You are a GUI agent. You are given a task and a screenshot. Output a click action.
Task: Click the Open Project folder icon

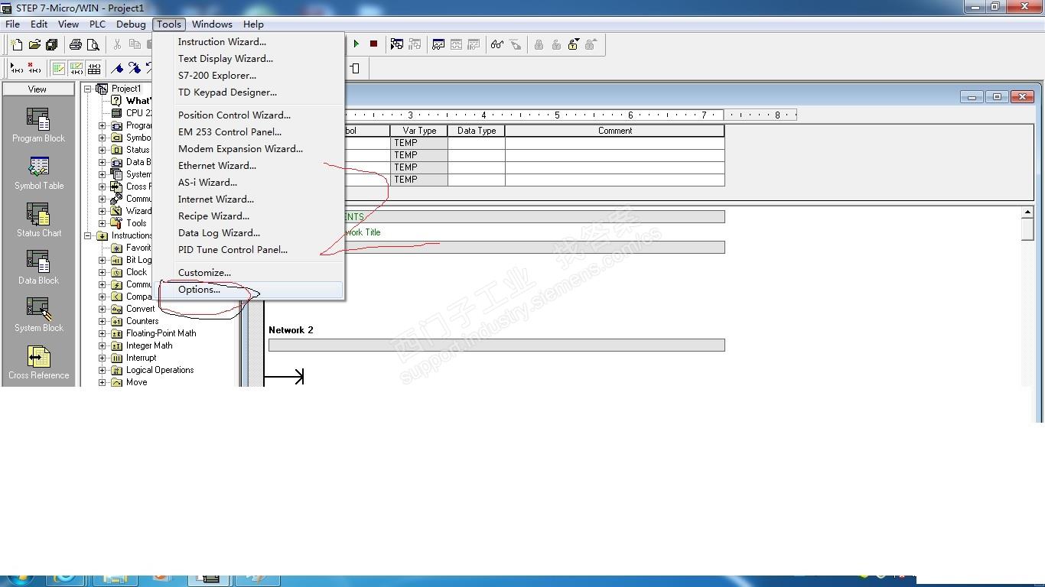pyautogui.click(x=34, y=45)
